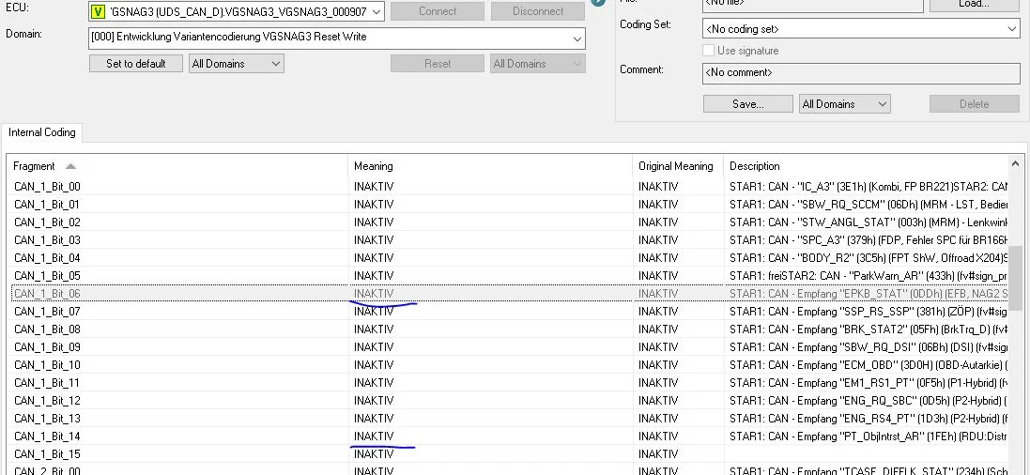Sort by the Original Meaning column header
Image resolution: width=1030 pixels, height=475 pixels.
(x=676, y=166)
